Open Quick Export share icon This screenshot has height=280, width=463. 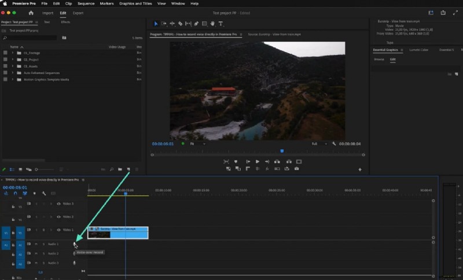coord(443,13)
